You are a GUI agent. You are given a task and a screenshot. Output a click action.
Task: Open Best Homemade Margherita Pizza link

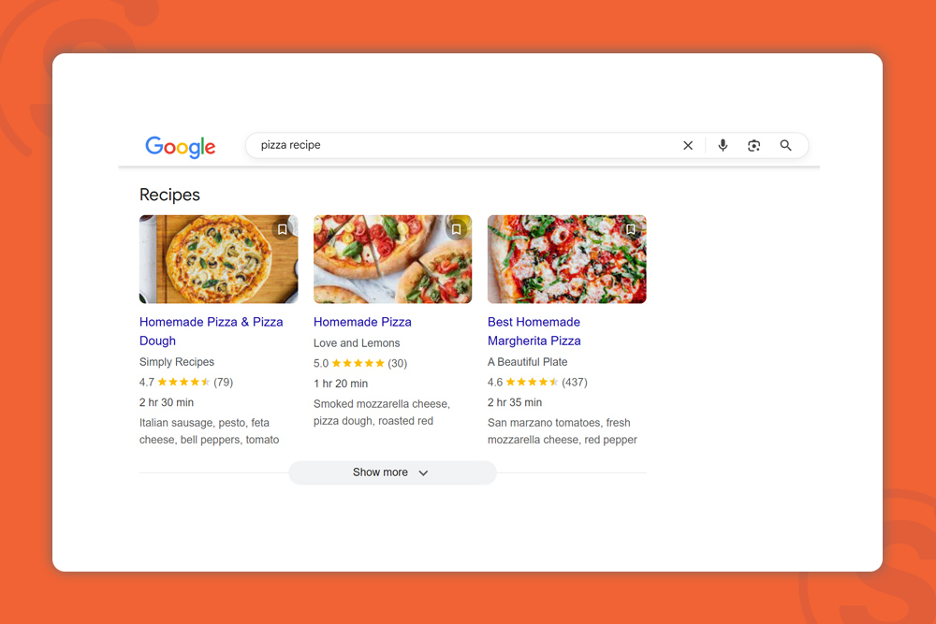click(534, 331)
